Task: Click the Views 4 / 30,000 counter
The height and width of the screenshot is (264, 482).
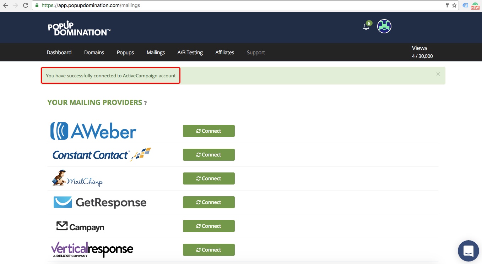Action: click(422, 52)
